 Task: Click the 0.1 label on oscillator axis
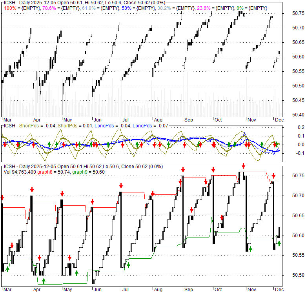coord(301,136)
